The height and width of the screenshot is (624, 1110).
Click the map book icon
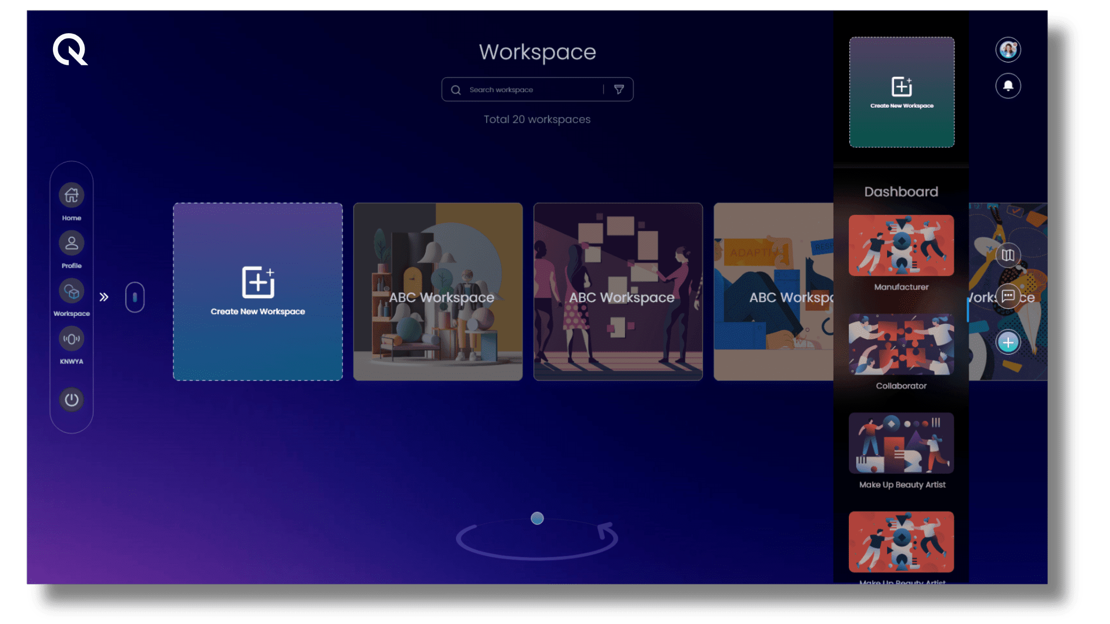coord(1008,255)
